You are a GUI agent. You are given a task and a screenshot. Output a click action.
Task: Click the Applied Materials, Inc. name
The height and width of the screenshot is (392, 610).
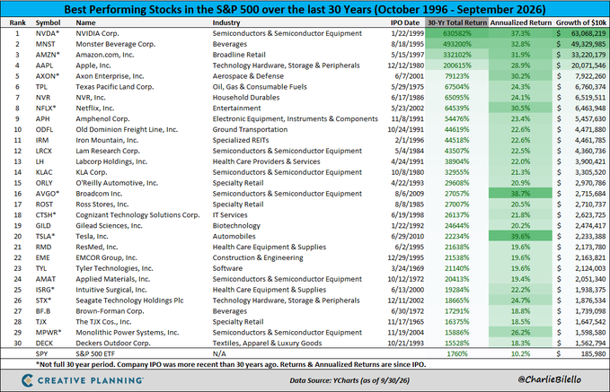coord(113,279)
